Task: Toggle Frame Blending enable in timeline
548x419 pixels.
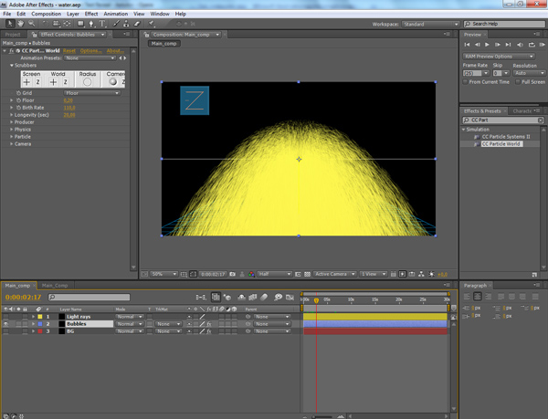Action: [x=252, y=298]
